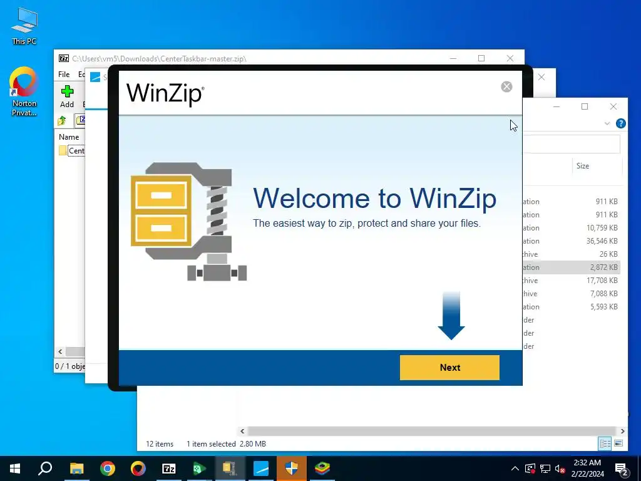Switch to 7-Zip on the taskbar
641x481 pixels.
click(169, 468)
